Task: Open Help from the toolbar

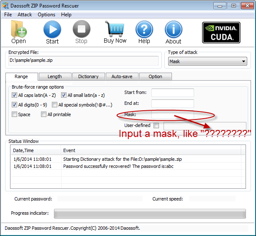Action: (144, 32)
